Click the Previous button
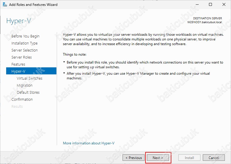The width and height of the screenshot is (231, 164). pyautogui.click(x=133, y=158)
